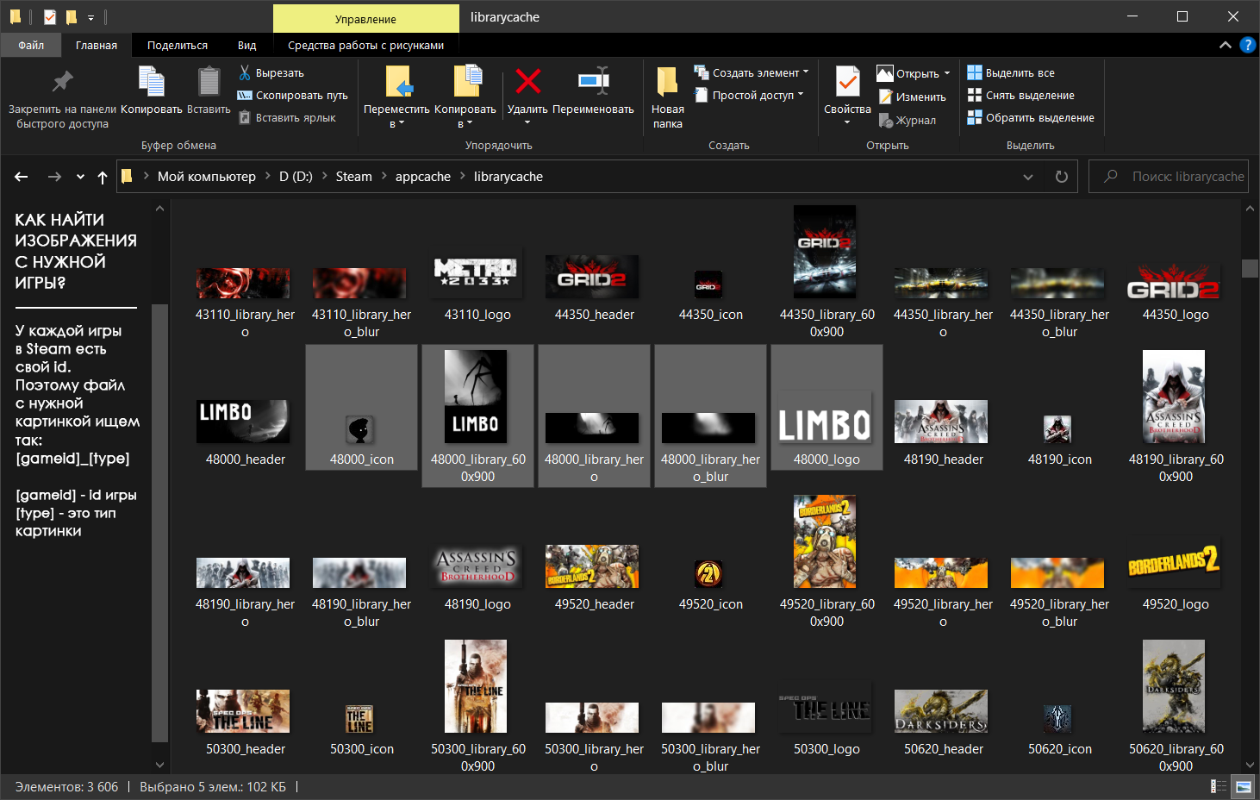The width and height of the screenshot is (1260, 800).
Task: Click Скопировать путь
Action: point(293,96)
